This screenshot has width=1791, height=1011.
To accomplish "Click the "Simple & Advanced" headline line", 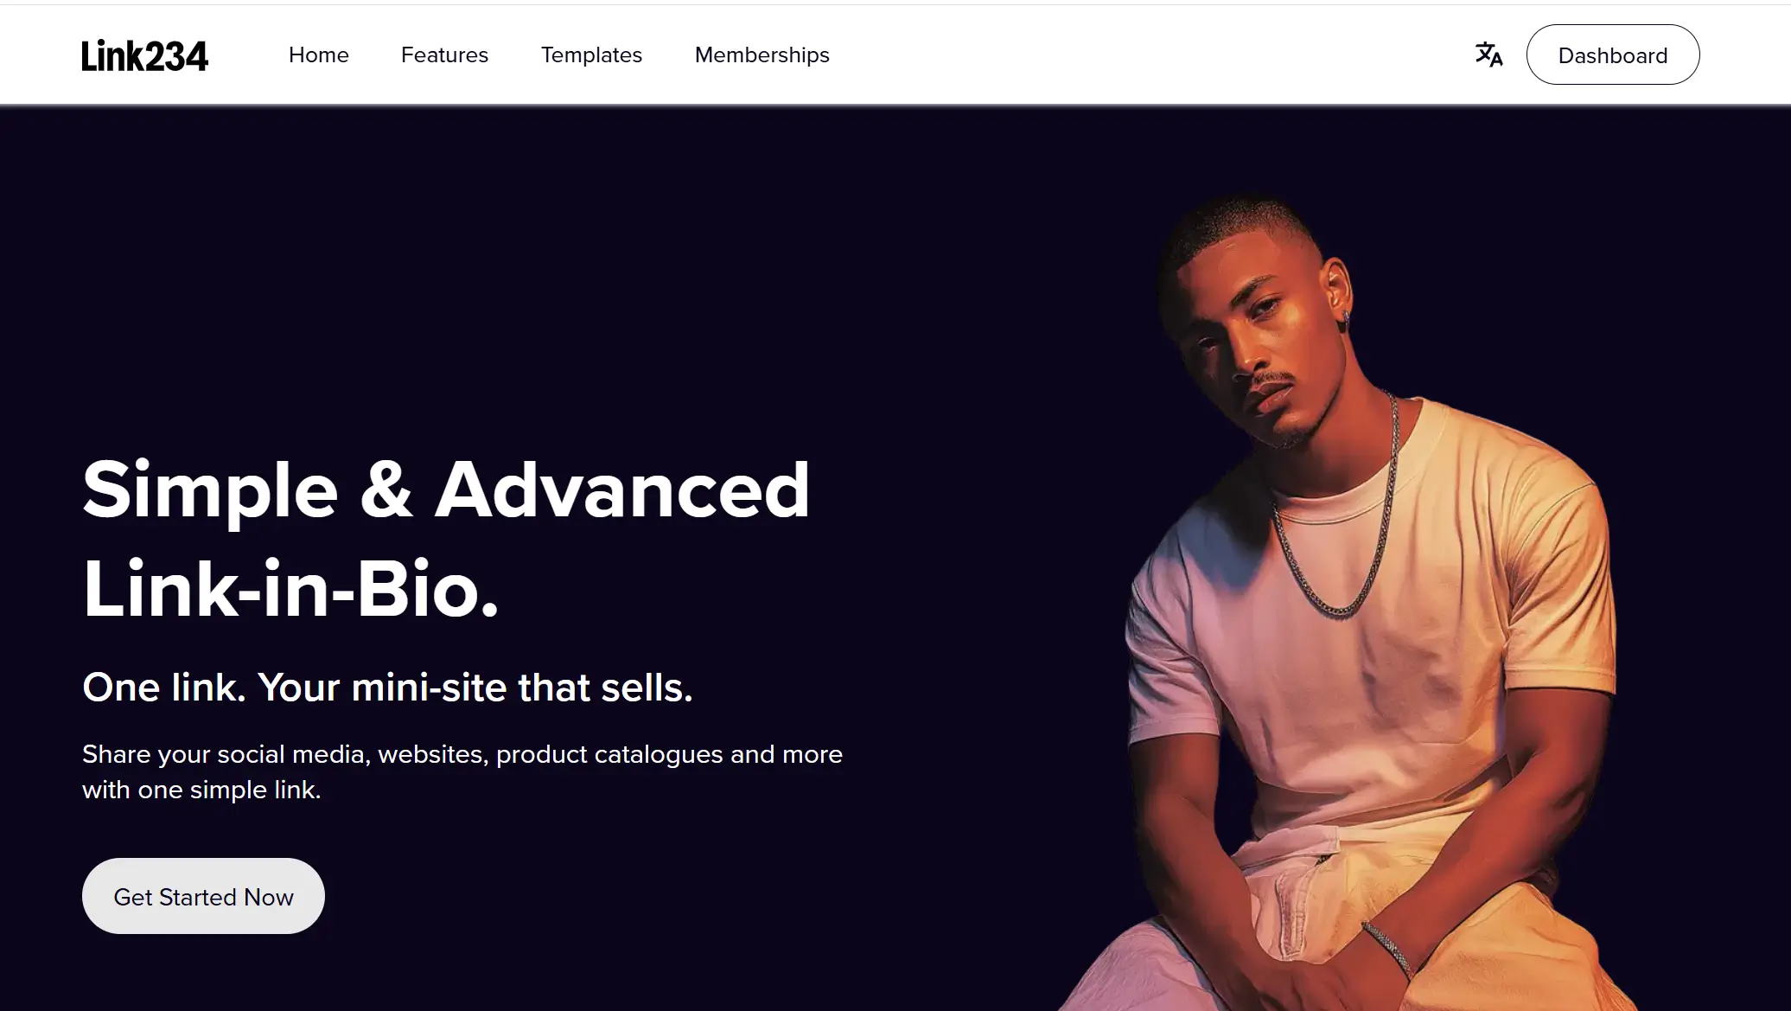I will 446,490.
